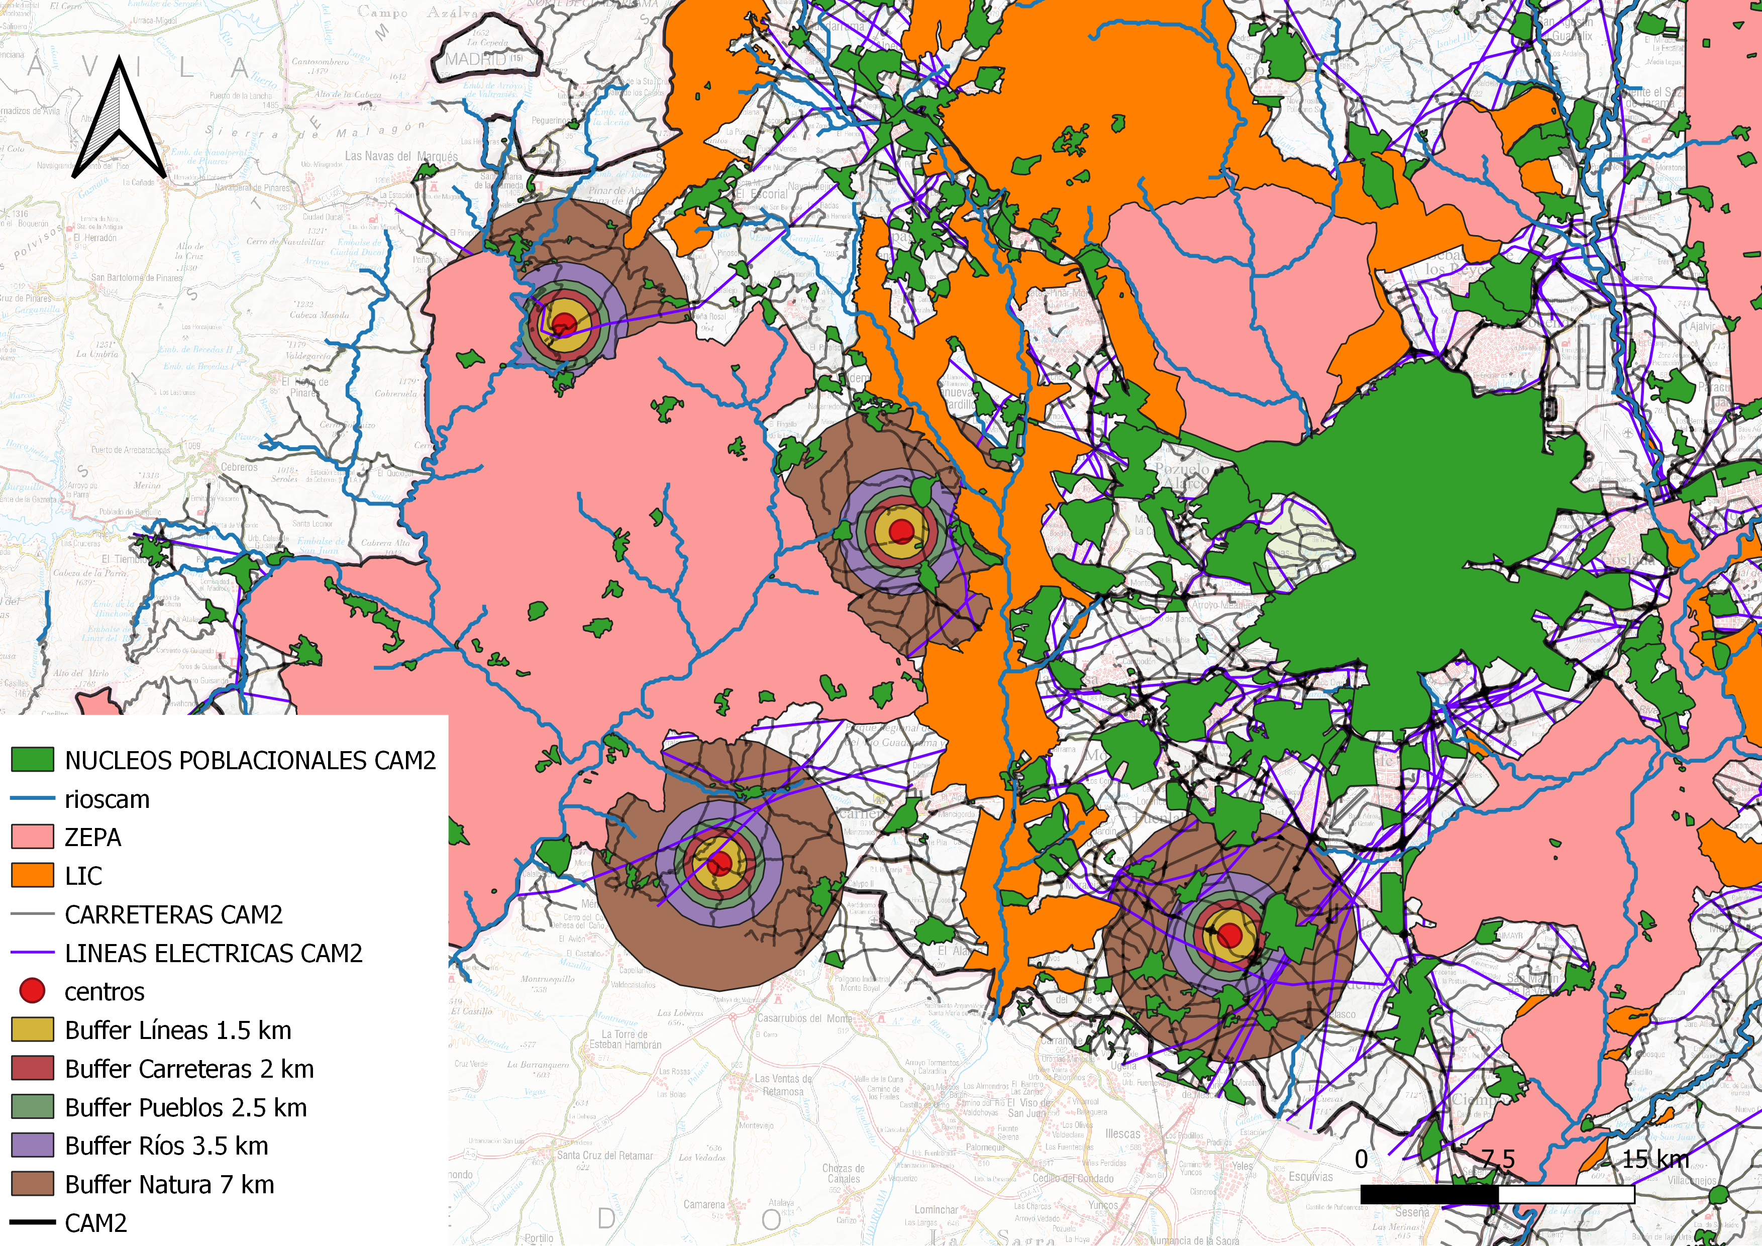Select the brown Buffer Natura swatch
Viewport: 1762px width, 1246px height.
click(x=32, y=1184)
